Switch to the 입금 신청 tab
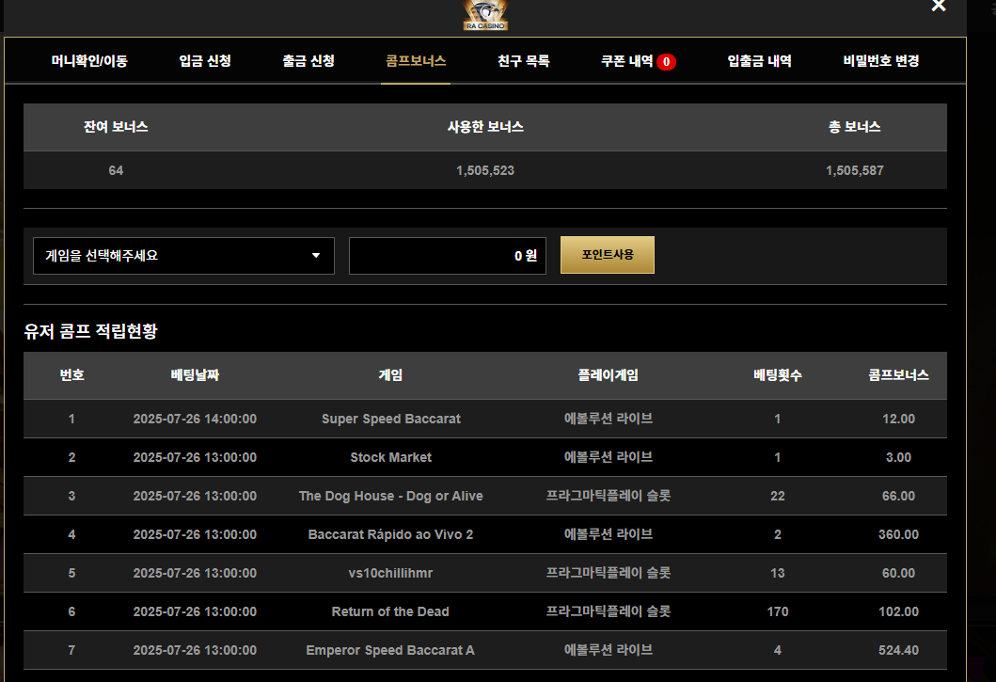 [204, 61]
